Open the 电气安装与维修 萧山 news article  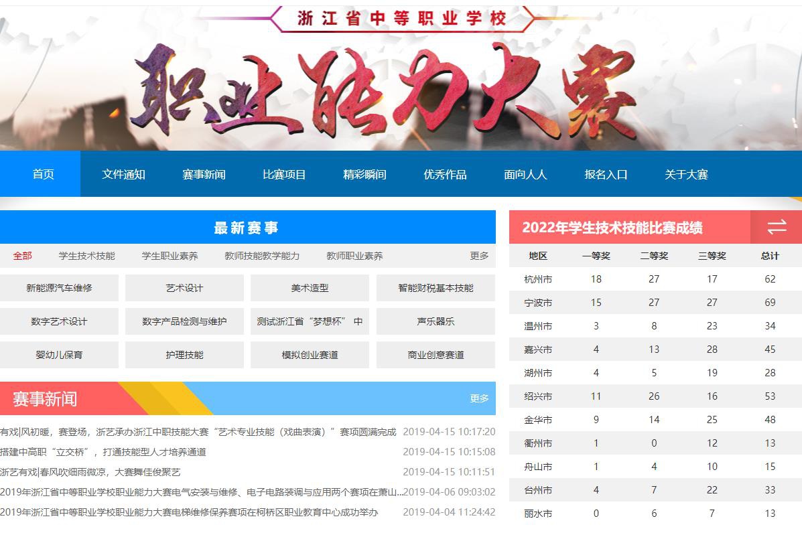coord(202,492)
